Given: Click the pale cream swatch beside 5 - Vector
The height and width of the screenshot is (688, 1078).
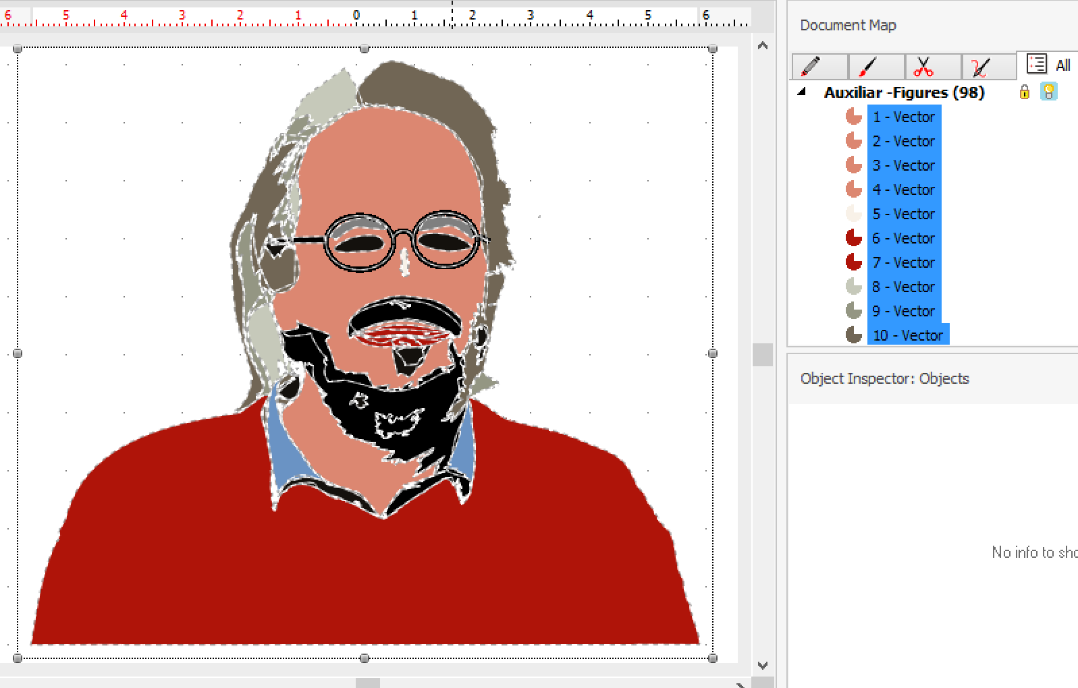Looking at the screenshot, I should 854,214.
